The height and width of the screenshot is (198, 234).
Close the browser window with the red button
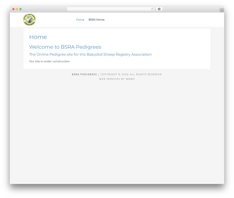click(14, 9)
